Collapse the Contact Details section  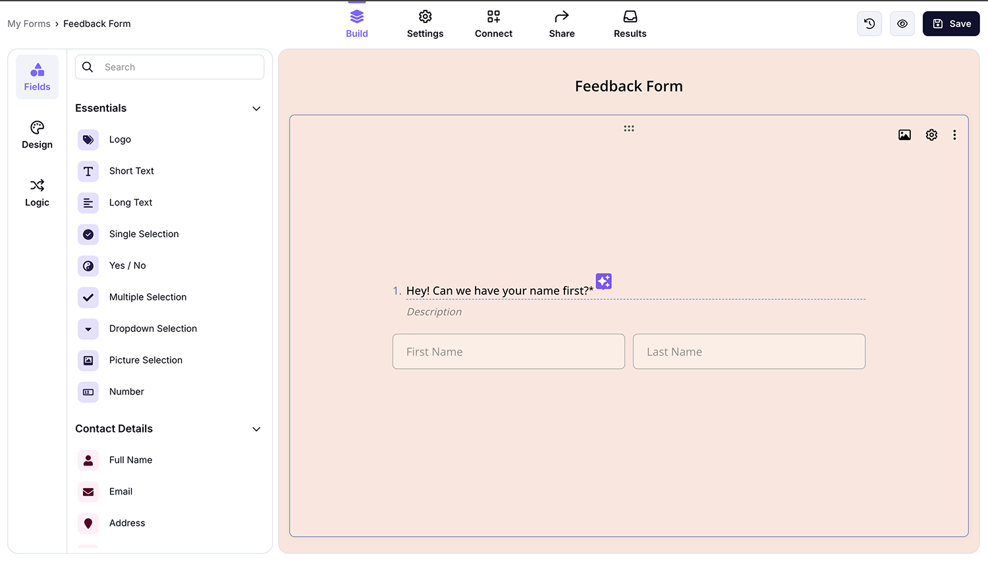[x=256, y=429]
